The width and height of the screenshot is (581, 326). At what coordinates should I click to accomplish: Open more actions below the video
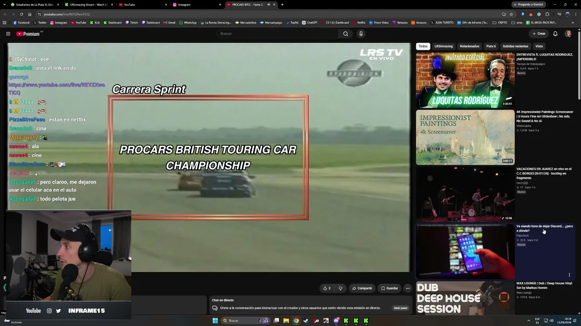point(408,288)
